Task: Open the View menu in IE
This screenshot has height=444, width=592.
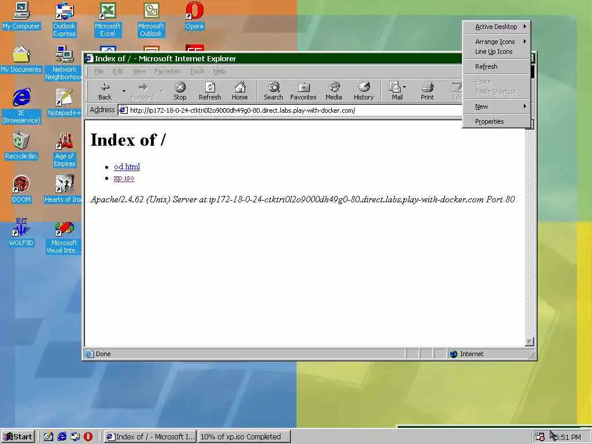Action: [x=139, y=71]
